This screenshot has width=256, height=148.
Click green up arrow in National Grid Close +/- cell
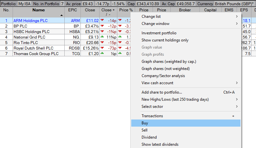(102, 37)
